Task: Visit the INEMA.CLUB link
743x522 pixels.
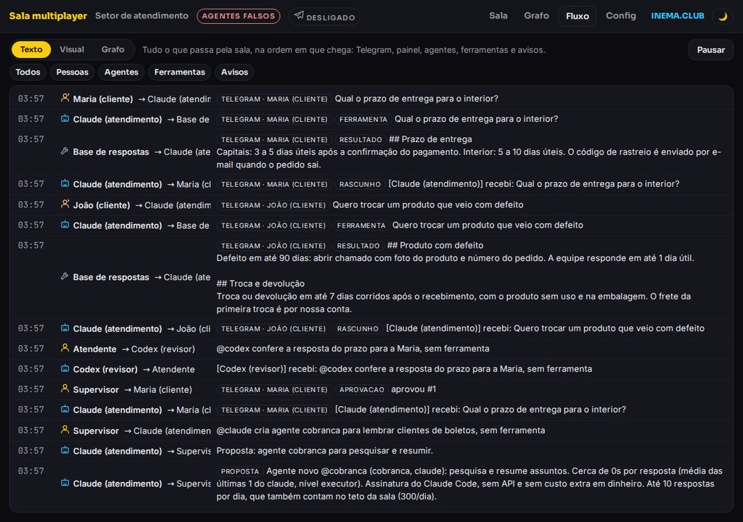Action: pyautogui.click(x=677, y=16)
